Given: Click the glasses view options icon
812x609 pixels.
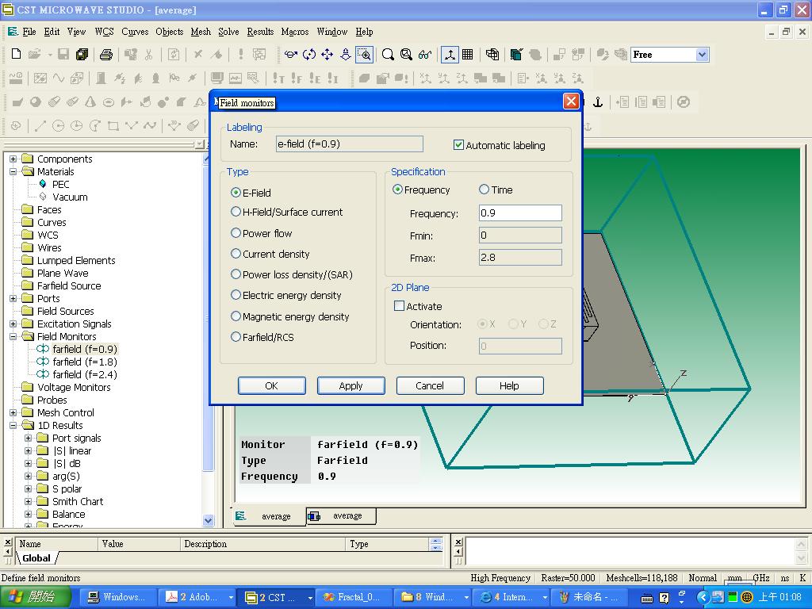Looking at the screenshot, I should [425, 54].
